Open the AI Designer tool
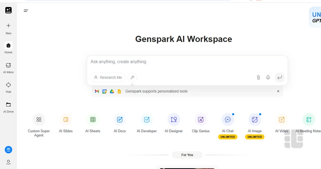Image resolution: width=321 pixels, height=169 pixels. pyautogui.click(x=174, y=119)
